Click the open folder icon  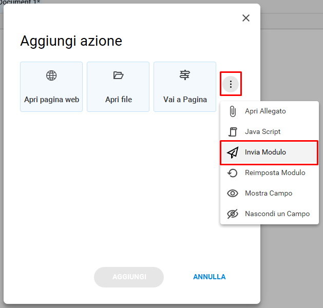click(x=118, y=75)
